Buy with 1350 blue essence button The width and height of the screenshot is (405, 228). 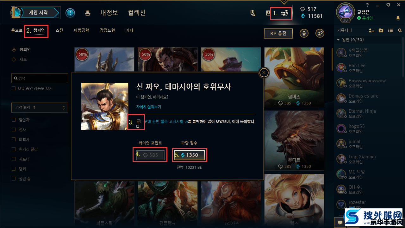[x=190, y=155]
